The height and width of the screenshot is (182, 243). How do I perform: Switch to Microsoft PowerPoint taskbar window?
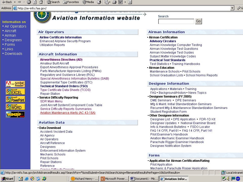click(114, 179)
